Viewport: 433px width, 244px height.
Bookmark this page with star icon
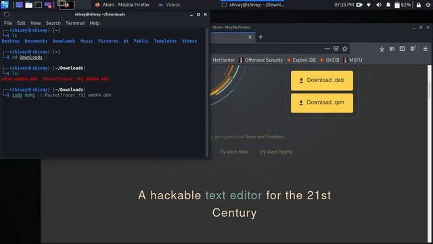pos(345,49)
